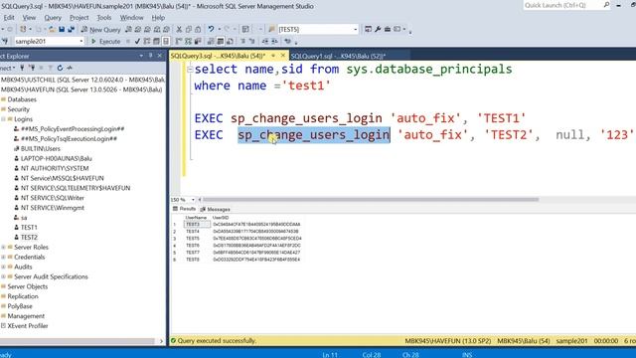Viewport: 636px width, 358px height.
Task: Select the NT SERVICE\SQLWriter login
Action: [53, 198]
